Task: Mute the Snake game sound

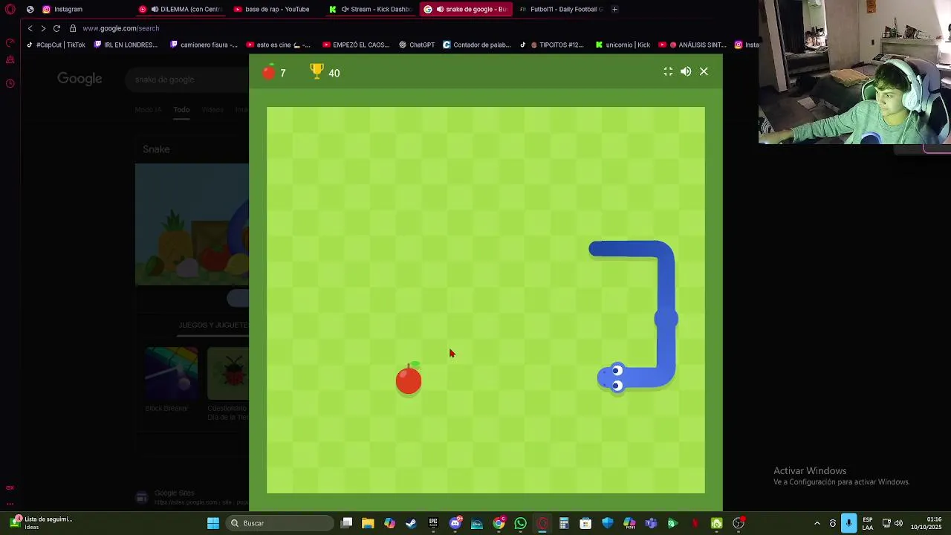Action: pos(686,71)
